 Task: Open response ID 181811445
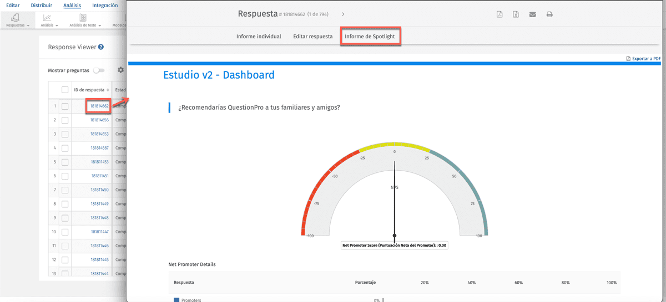pos(99,259)
